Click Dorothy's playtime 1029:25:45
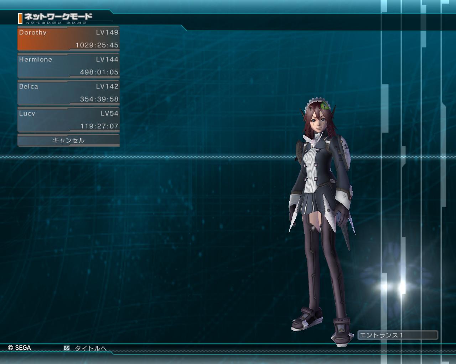This screenshot has height=364, width=456. (x=97, y=45)
